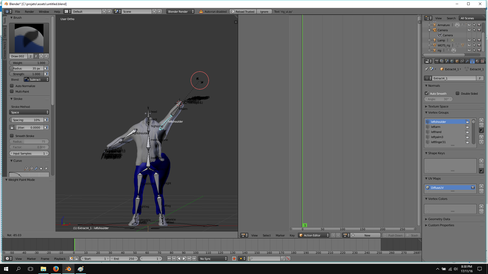Enable the Auto Normalize checkbox

click(x=12, y=86)
